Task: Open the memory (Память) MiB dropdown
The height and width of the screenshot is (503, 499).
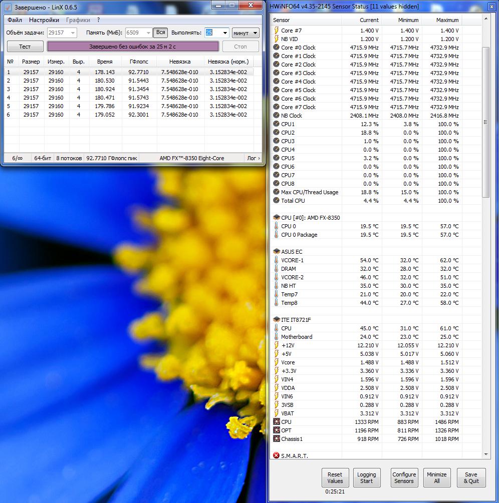Action: pos(148,33)
